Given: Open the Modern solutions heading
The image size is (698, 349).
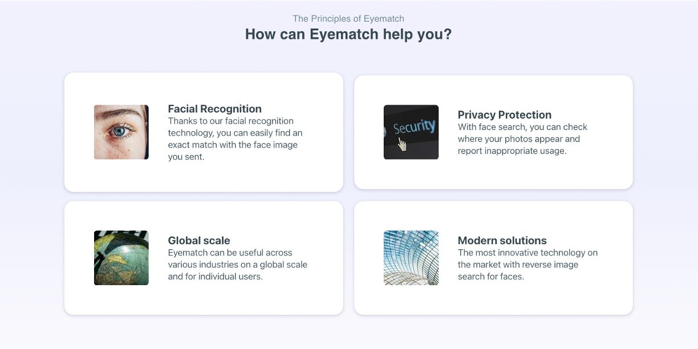Looking at the screenshot, I should 502,241.
